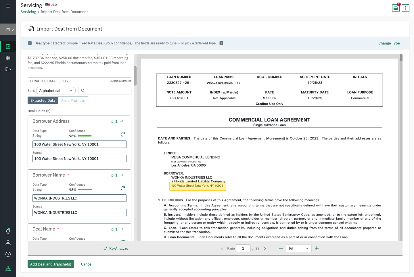Click the 'Deal Name' field card title
This screenshot has height=277, width=414.
point(44,229)
